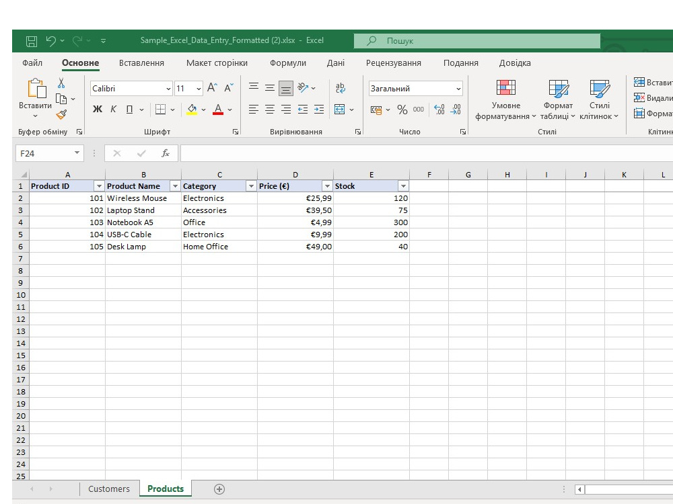Switch to Рецензування tab
The width and height of the screenshot is (673, 504).
(393, 63)
